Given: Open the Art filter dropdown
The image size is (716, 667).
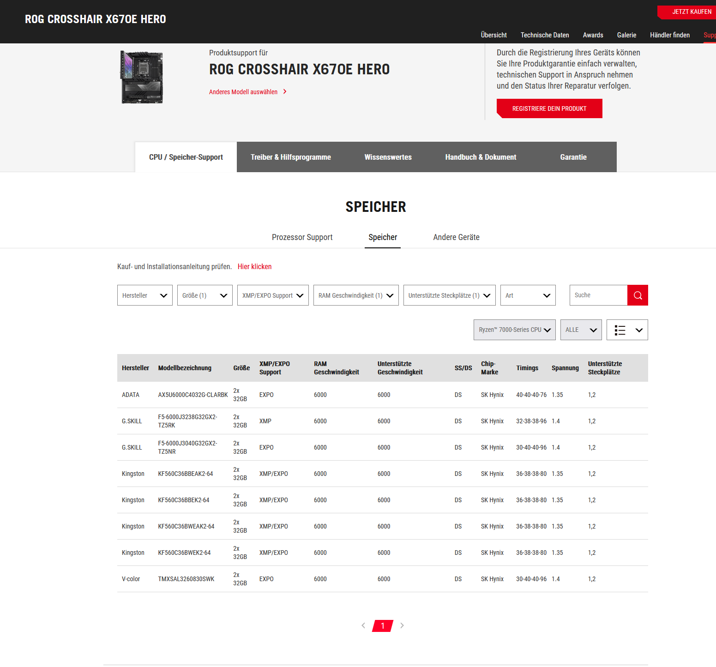Looking at the screenshot, I should click(x=528, y=295).
